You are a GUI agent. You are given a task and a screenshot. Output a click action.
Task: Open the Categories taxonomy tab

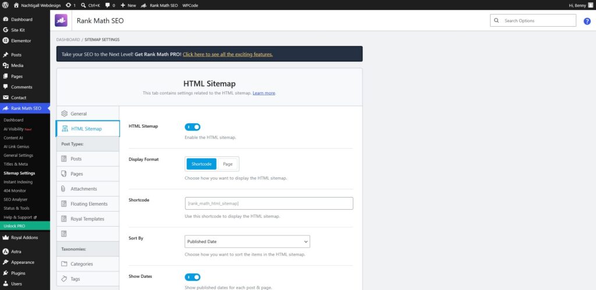[x=88, y=264]
